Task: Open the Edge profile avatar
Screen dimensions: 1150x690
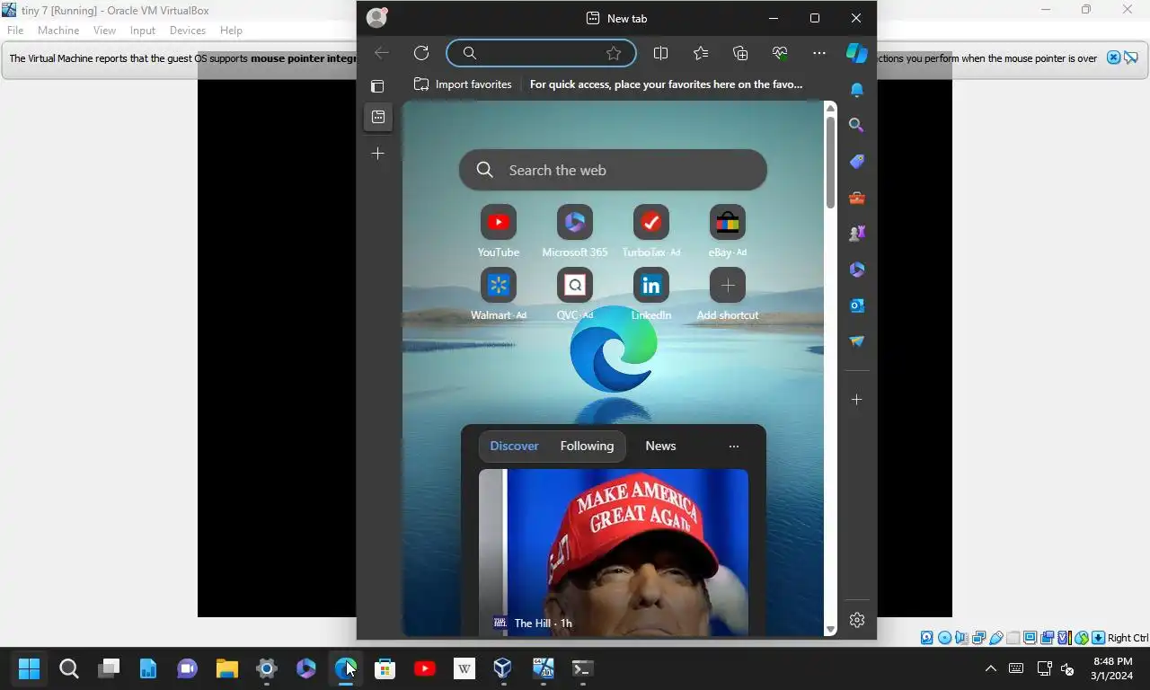Action: 377,18
